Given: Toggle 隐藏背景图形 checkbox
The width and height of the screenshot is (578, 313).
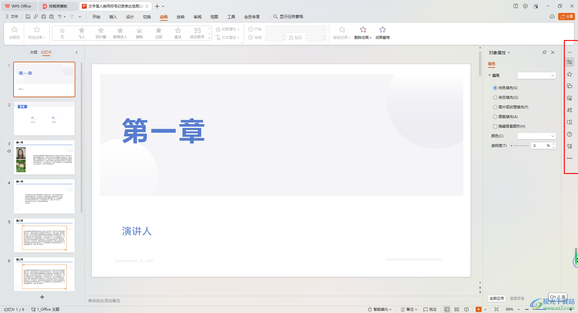Looking at the screenshot, I should pos(495,126).
